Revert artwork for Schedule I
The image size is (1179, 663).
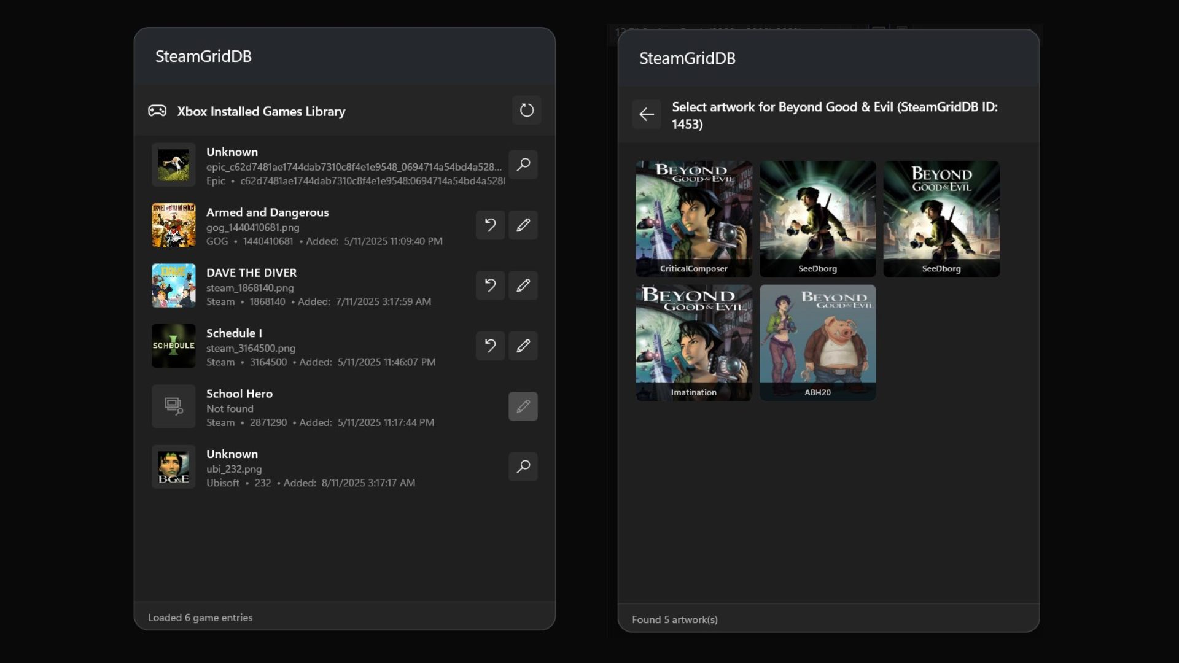[x=489, y=346]
